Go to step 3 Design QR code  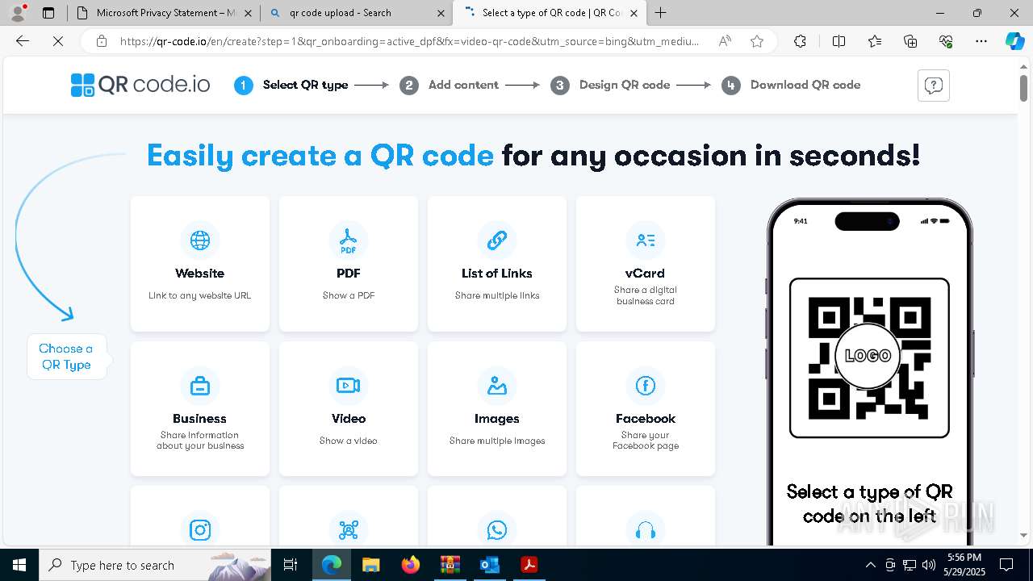[610, 85]
